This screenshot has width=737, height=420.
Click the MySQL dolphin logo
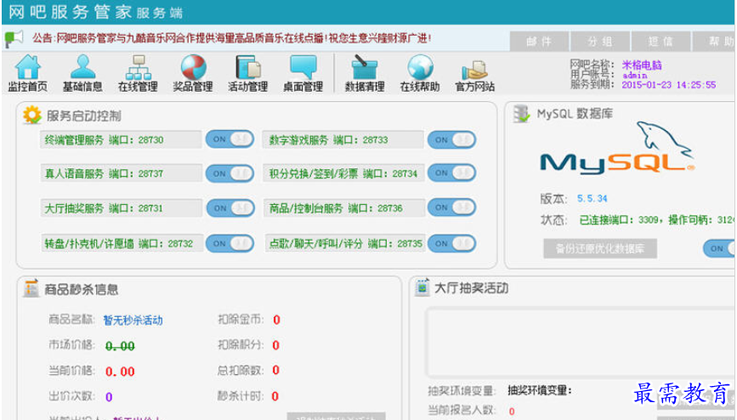[x=616, y=148]
